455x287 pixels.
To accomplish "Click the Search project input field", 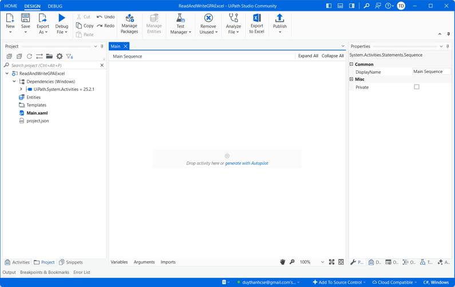I will click(x=54, y=66).
